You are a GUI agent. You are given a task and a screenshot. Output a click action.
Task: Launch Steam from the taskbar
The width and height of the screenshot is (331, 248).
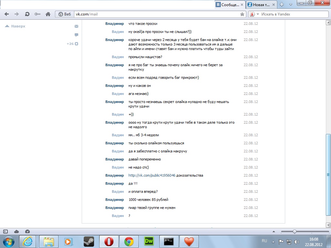click(89, 242)
